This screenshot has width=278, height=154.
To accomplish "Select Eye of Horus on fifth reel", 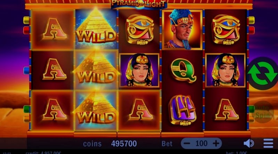I will pyautogui.click(x=226, y=29).
